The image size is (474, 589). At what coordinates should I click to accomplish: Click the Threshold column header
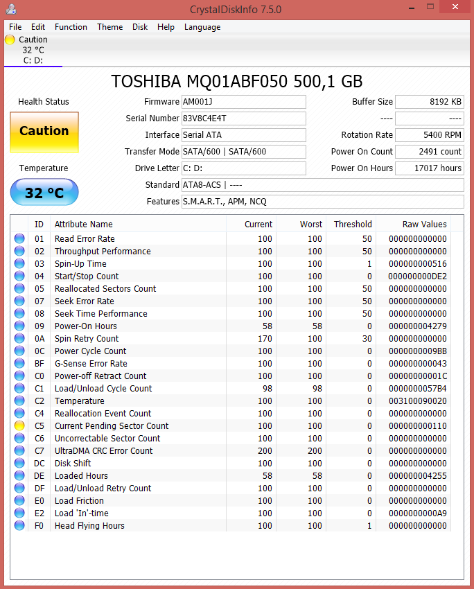[x=351, y=225]
